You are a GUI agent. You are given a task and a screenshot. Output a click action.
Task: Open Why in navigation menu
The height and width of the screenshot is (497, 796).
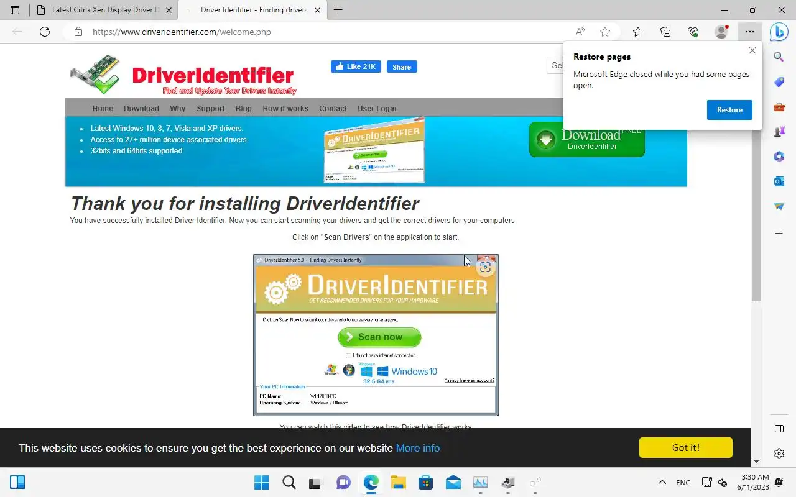(178, 109)
